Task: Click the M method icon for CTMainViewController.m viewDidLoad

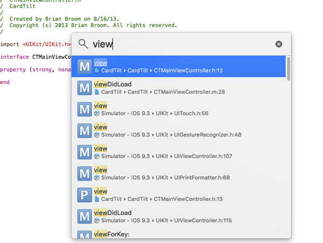Action: click(85, 88)
